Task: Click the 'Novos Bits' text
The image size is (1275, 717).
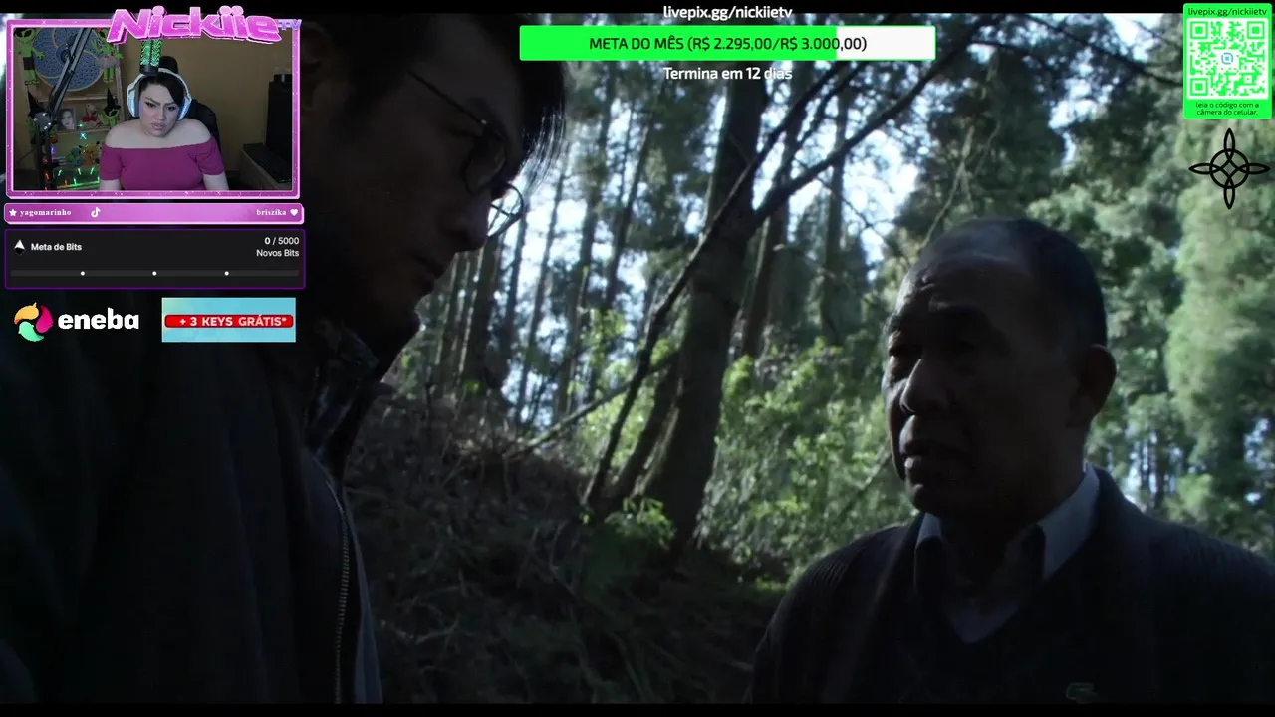Action: click(x=277, y=253)
